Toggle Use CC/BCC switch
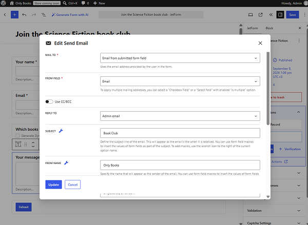This screenshot has width=308, height=225. click(49, 101)
